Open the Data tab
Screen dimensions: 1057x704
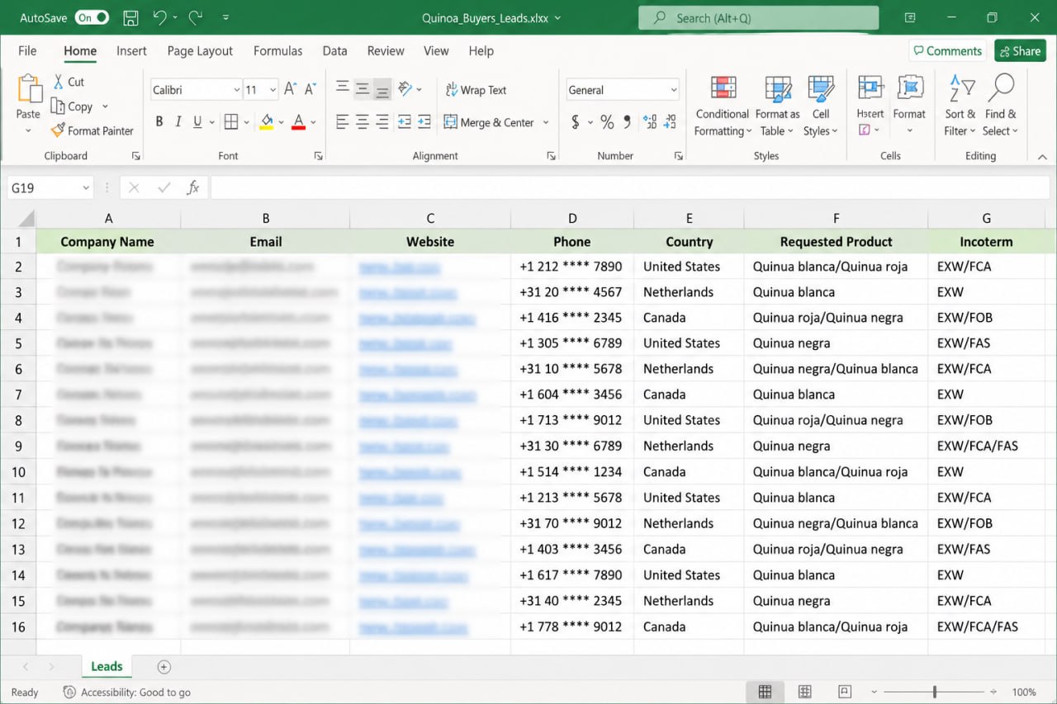pos(334,51)
